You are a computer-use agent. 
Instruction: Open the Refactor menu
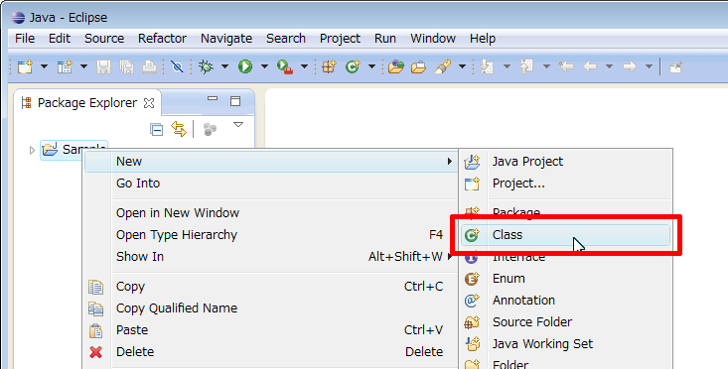[x=162, y=39]
